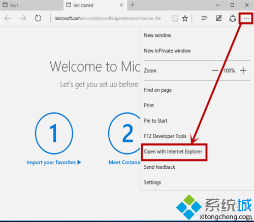Select Print from the menu

click(149, 105)
